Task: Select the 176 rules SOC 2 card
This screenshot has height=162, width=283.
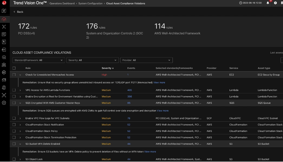Action: click(x=115, y=31)
